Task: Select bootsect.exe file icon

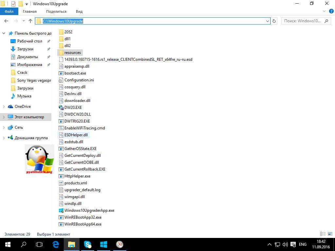Action: point(61,73)
